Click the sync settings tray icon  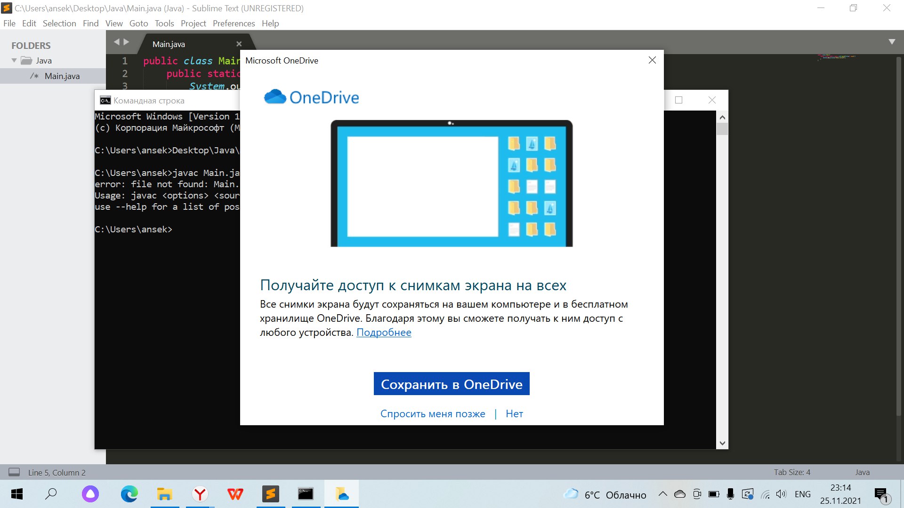click(748, 494)
